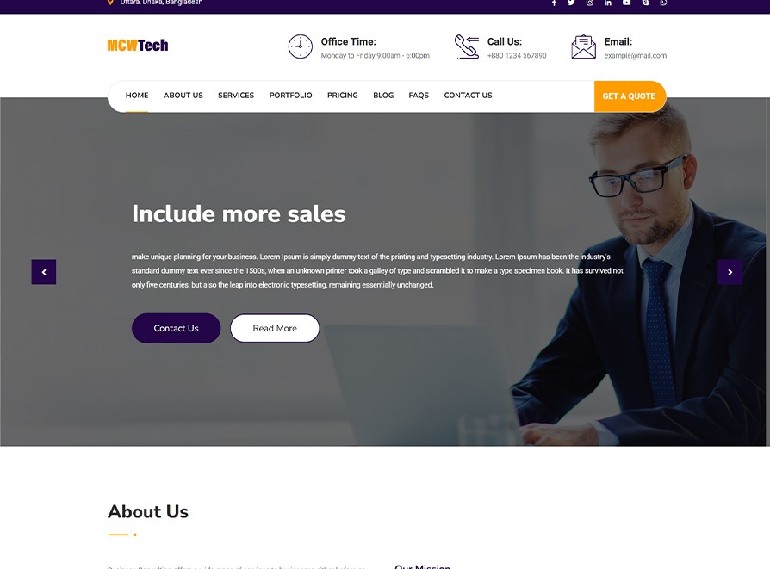770x569 pixels.
Task: Open the About Us menu item
Action: (x=183, y=96)
